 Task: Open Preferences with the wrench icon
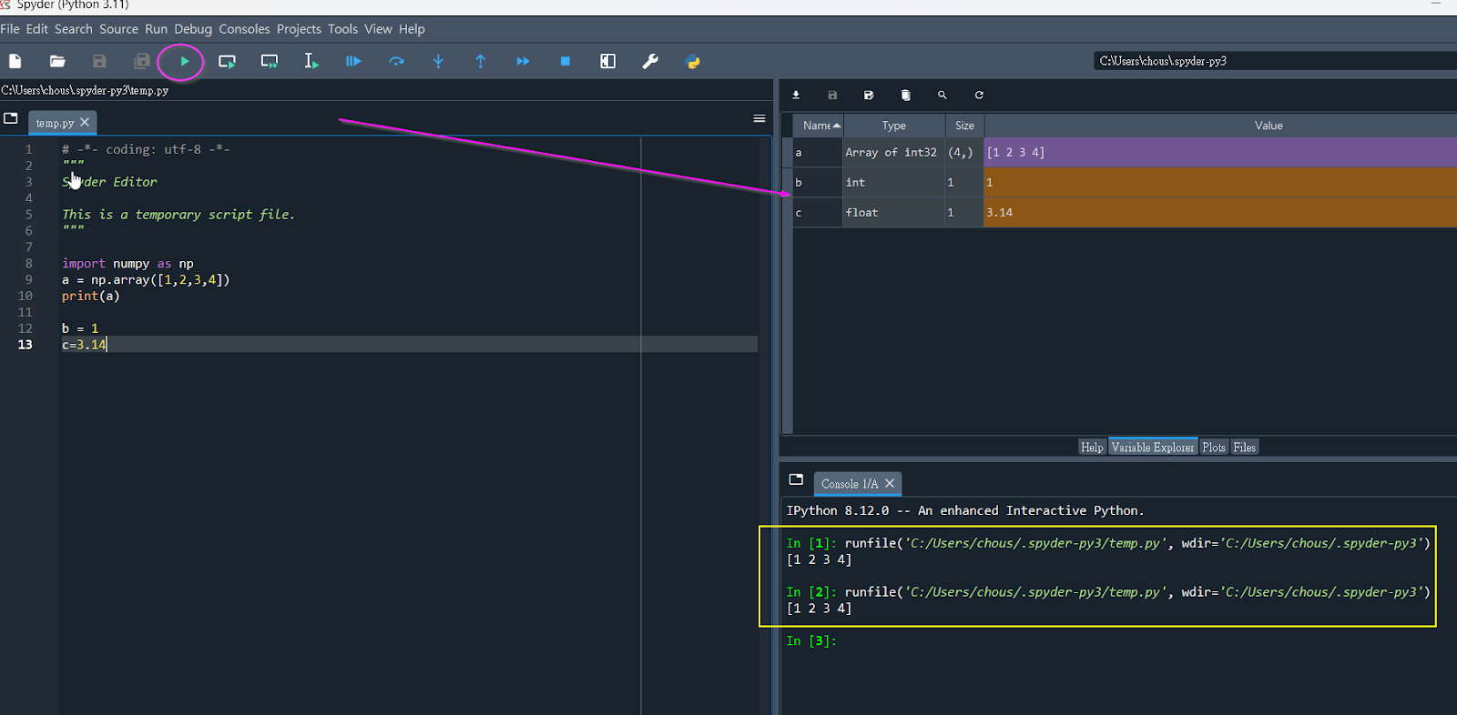pyautogui.click(x=650, y=62)
